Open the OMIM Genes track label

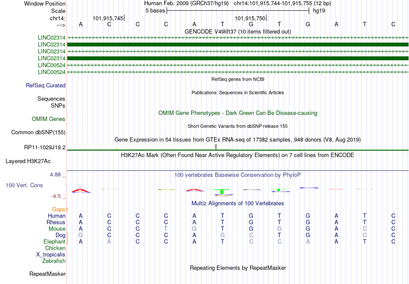(49, 119)
